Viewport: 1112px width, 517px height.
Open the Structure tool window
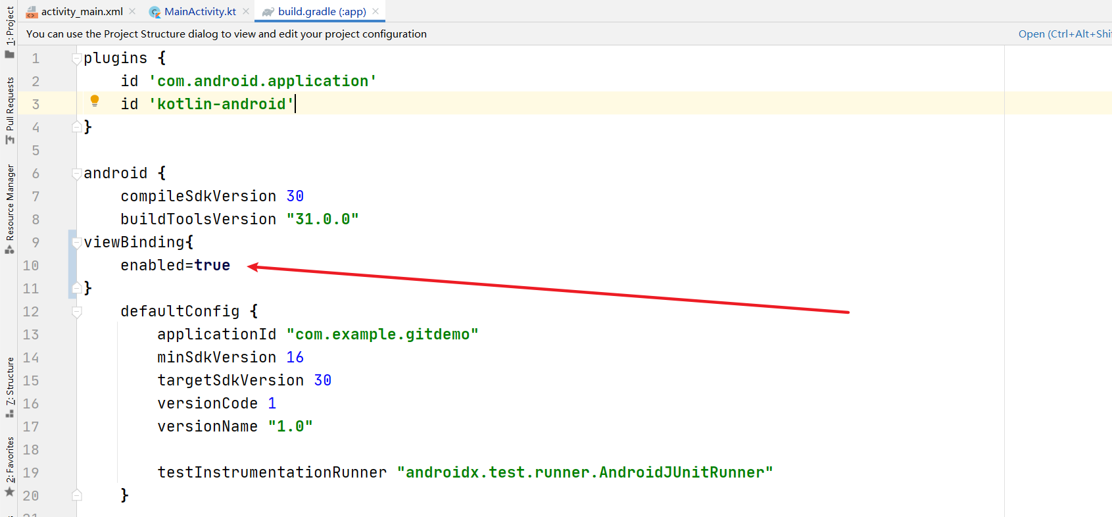[9, 387]
